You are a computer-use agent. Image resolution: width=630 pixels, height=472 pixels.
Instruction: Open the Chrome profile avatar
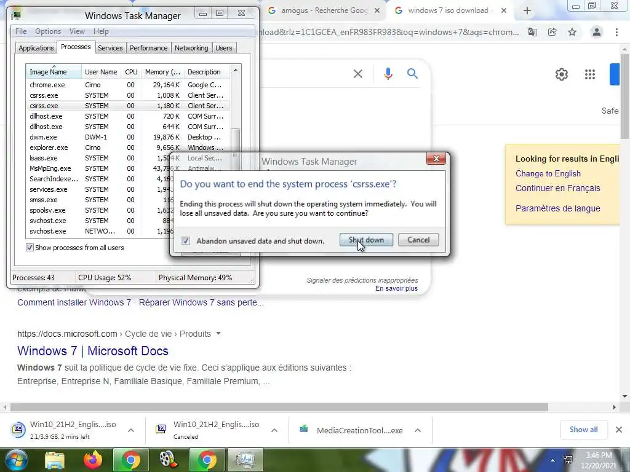(597, 32)
